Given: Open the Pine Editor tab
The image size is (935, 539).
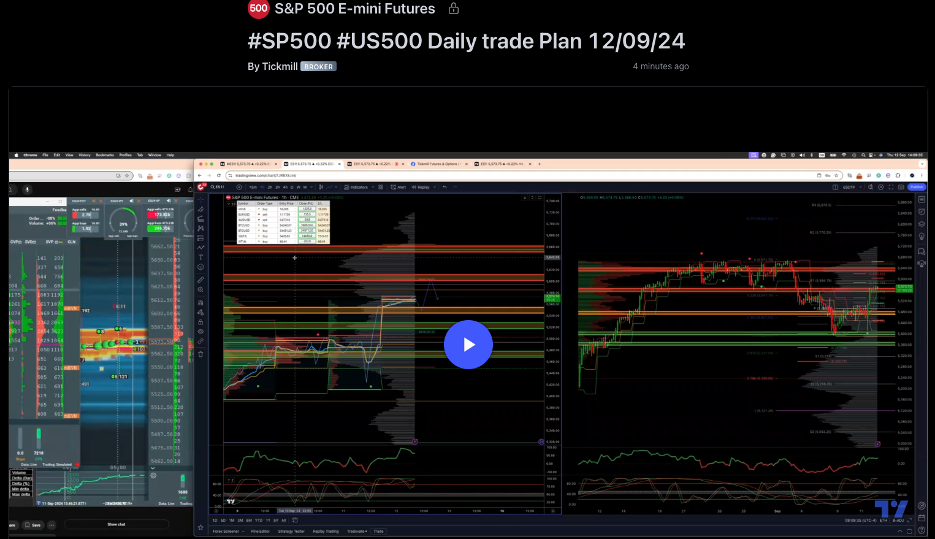Looking at the screenshot, I should point(260,531).
